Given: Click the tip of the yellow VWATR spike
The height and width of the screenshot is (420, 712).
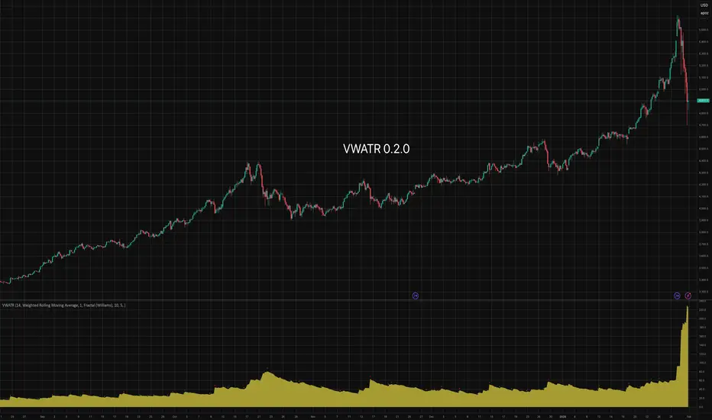Looking at the screenshot, I should click(x=688, y=307).
